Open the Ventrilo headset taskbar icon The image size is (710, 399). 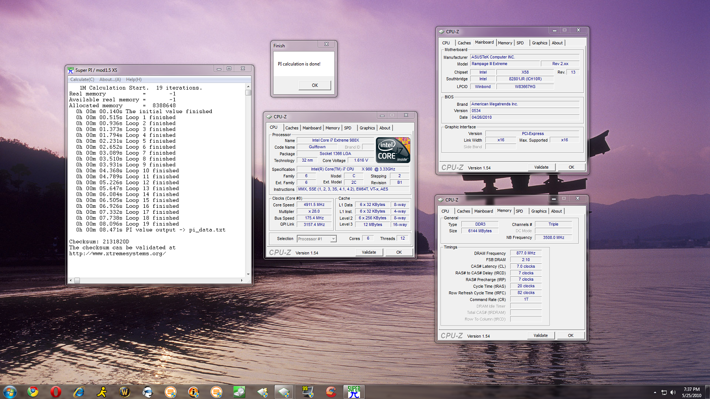[148, 392]
